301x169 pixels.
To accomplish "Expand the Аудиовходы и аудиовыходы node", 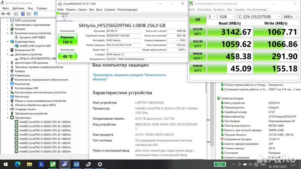I will pyautogui.click(x=8, y=25).
